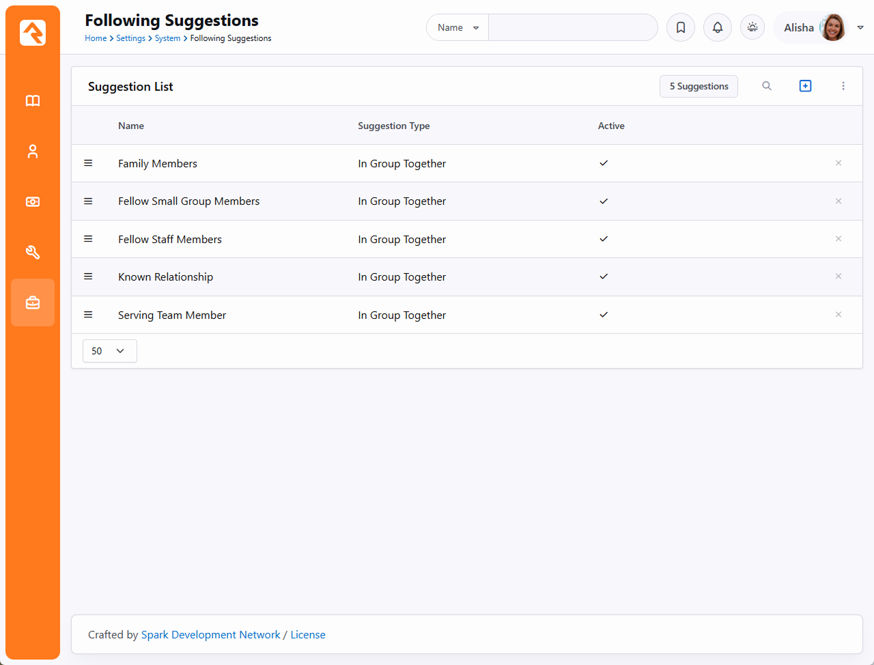Delete the Family Members suggestion row
874x665 pixels.
tap(838, 163)
